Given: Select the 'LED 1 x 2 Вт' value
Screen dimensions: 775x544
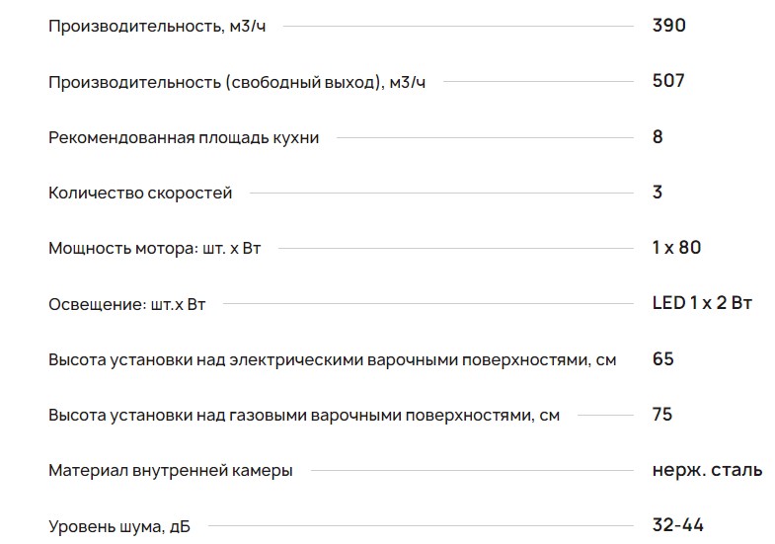Looking at the screenshot, I should [x=702, y=303].
